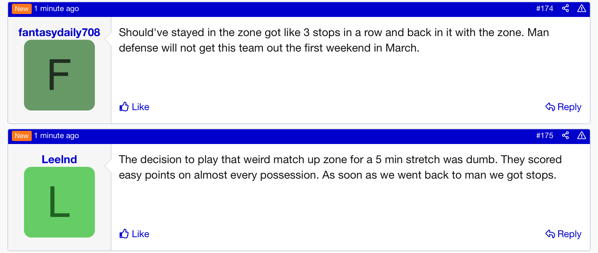Open permalink for post #174
Screen dimensions: 598x253
(544, 8)
